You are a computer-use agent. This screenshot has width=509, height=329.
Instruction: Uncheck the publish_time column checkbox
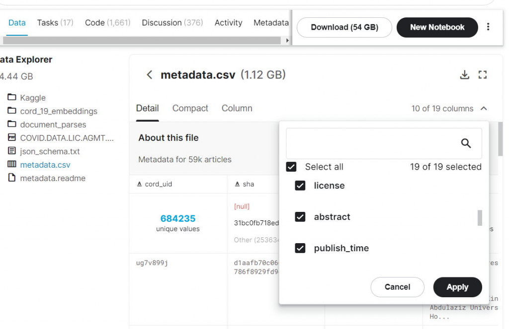click(x=300, y=248)
